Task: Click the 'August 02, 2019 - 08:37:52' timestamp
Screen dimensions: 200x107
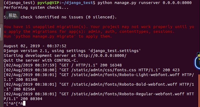Action: [x=35, y=46]
